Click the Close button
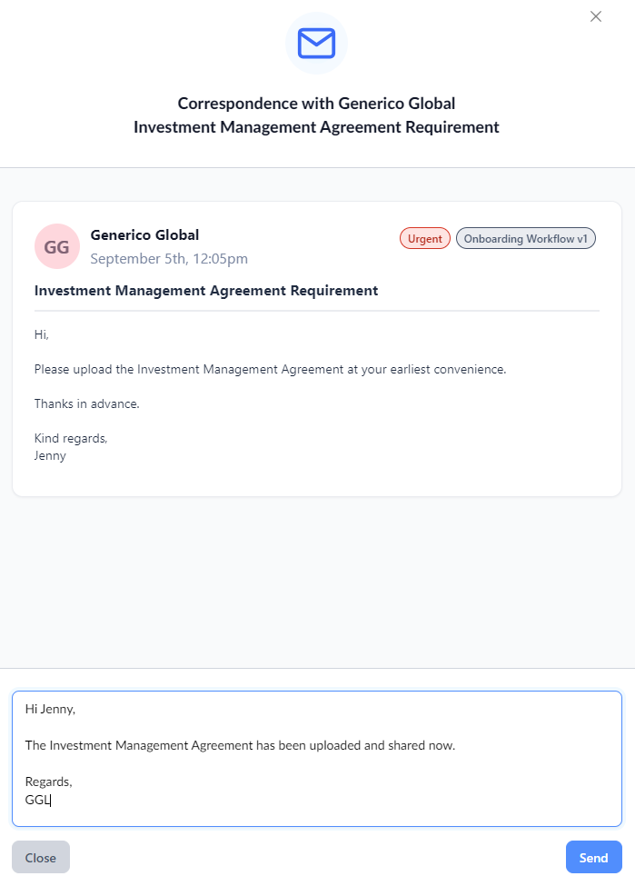 point(41,857)
